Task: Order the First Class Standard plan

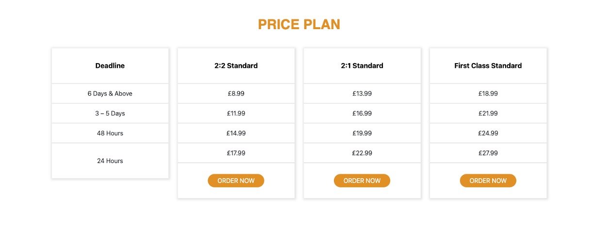Action: 488,181
